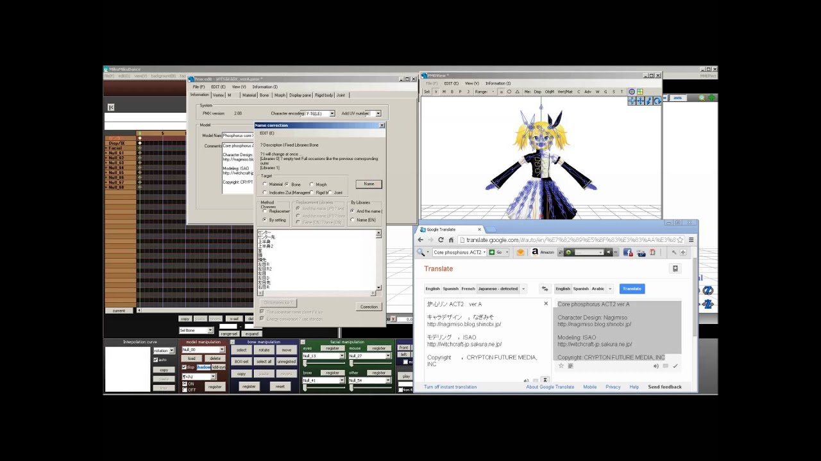This screenshot has height=461, width=821.
Task: Click the magnifier search icon in browser toolbar
Action: [421, 252]
